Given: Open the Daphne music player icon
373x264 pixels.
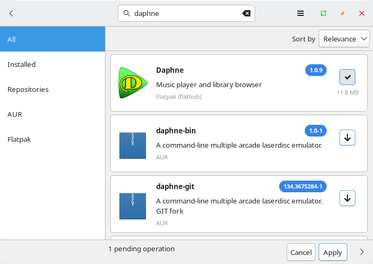Looking at the screenshot, I should 133,83.
